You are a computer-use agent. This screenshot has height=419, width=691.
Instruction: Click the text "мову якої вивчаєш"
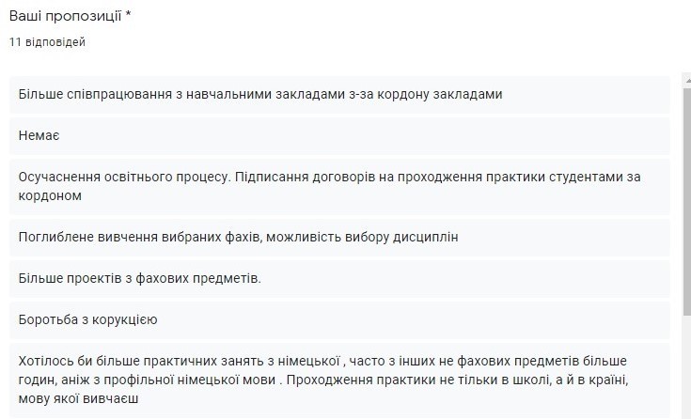79,398
